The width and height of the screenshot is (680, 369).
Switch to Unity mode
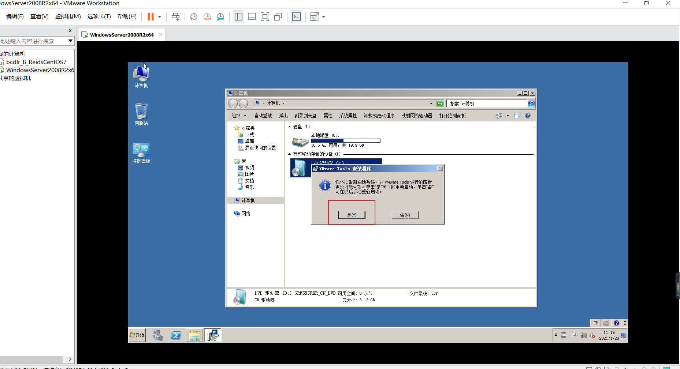click(278, 16)
